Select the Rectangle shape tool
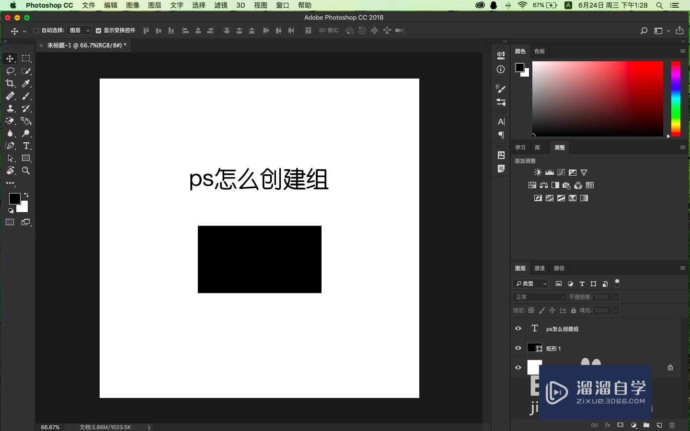Viewport: 690px width, 431px height. pos(26,158)
